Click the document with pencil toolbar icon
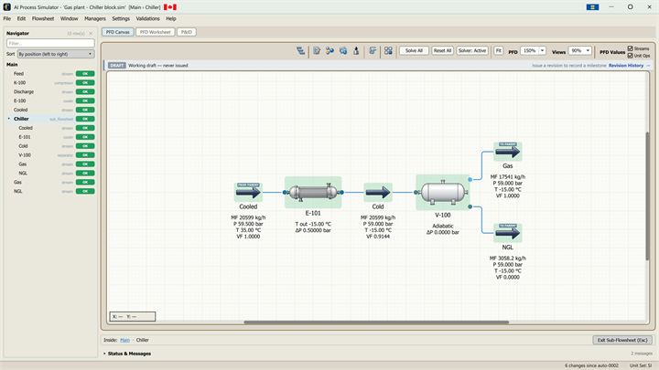Image resolution: width=659 pixels, height=370 pixels. (x=317, y=51)
